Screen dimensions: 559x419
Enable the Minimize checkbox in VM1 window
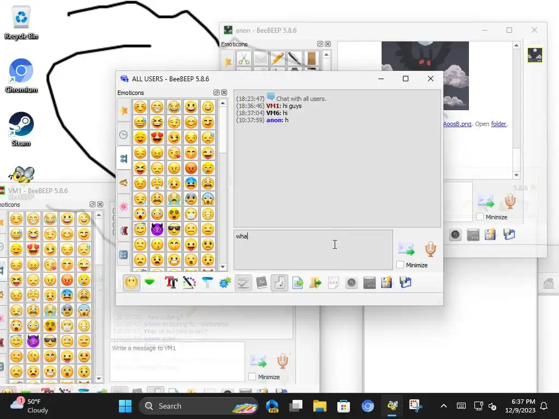(252, 376)
